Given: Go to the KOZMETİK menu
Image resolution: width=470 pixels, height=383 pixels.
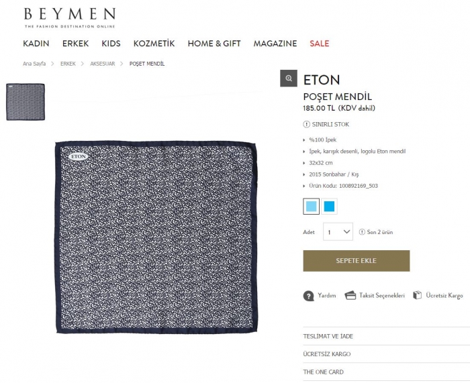Looking at the screenshot, I should pyautogui.click(x=154, y=44).
